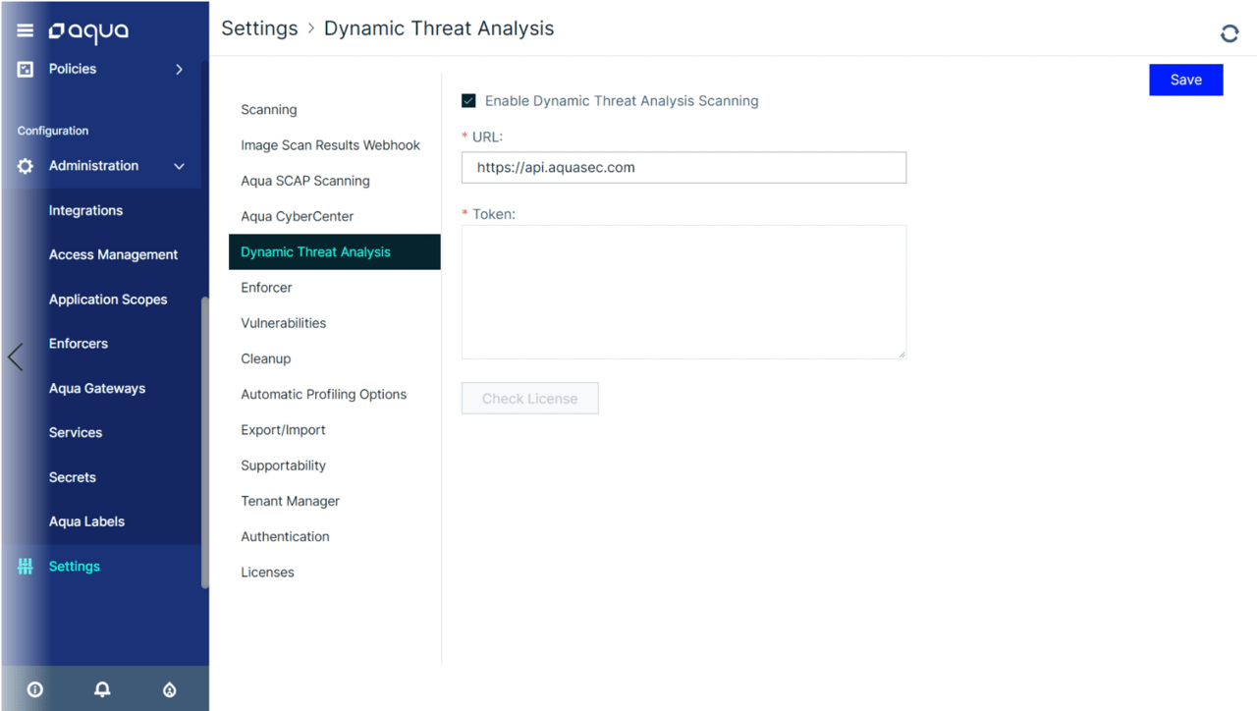Open Access Management in the sidebar
1257x711 pixels.
click(113, 254)
